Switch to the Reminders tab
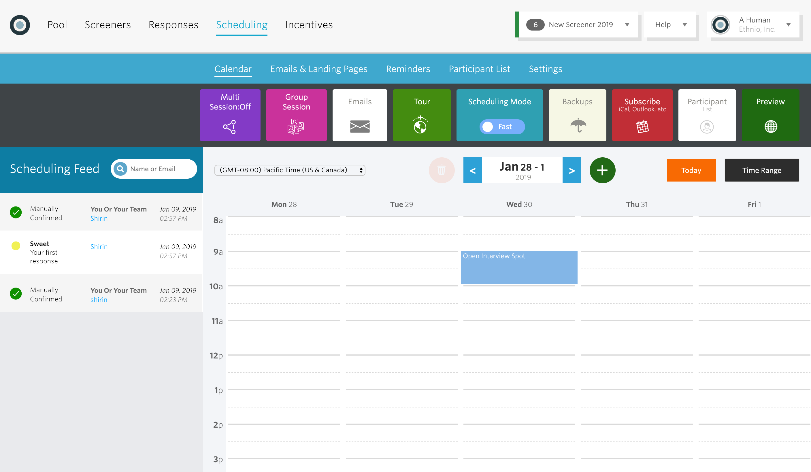This screenshot has height=472, width=811. (408, 69)
